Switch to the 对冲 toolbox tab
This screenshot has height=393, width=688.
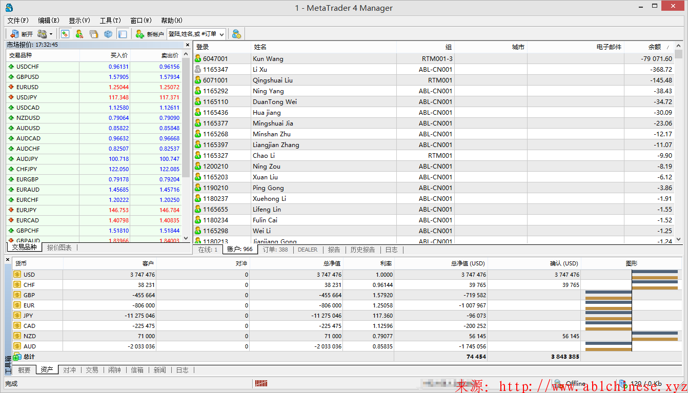click(x=69, y=370)
